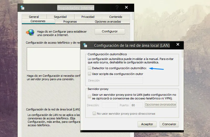The image size is (210, 137).
Task: Click the globe connection icon beside Configurar text
Action: tap(30, 32)
